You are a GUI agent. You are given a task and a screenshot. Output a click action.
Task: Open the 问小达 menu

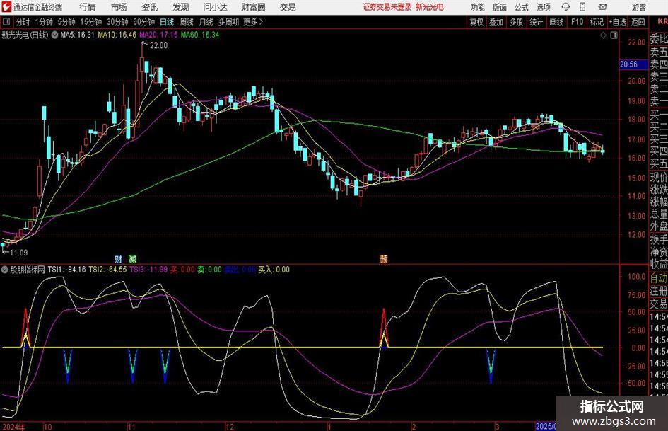pos(215,7)
